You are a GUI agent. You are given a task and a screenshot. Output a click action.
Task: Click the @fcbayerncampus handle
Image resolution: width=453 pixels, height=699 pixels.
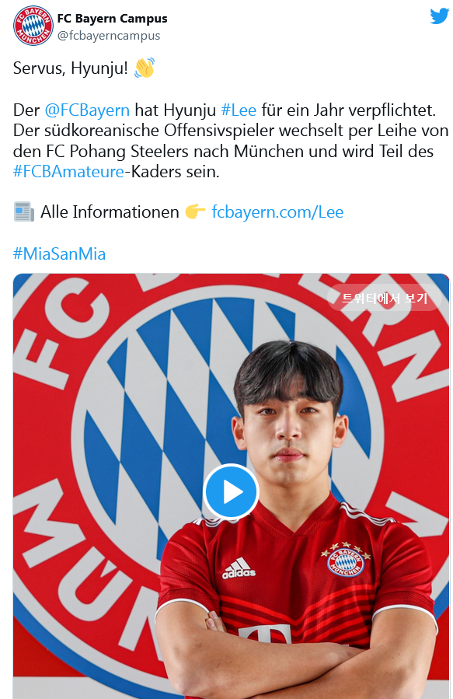109,35
